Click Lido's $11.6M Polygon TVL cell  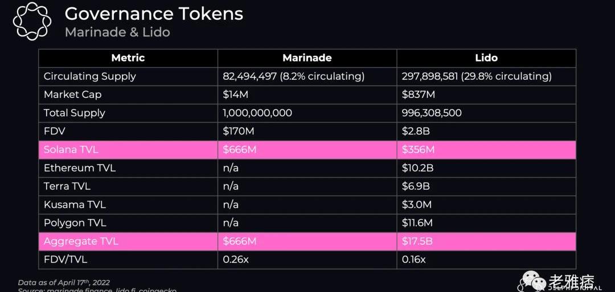tap(417, 223)
